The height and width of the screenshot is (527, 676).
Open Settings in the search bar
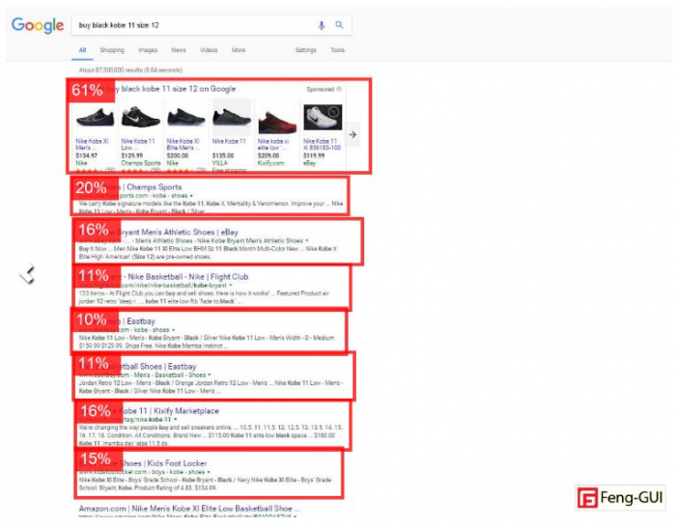(x=306, y=50)
